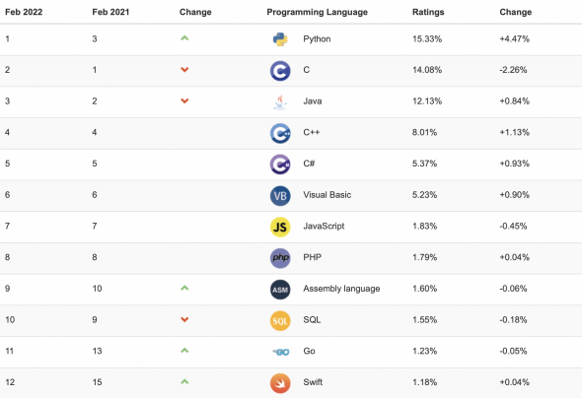Screen dimensions: 582x398
Task: Click the -0.05% change value
Action: pyautogui.click(x=513, y=351)
